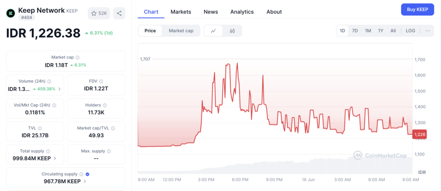Click the IDR 1.22T FDV value
Image resolution: width=441 pixels, height=191 pixels.
96,89
